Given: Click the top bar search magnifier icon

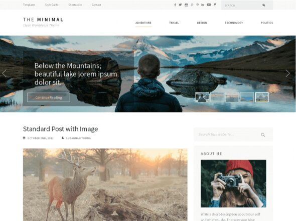Looking at the screenshot, I should click(264, 5).
